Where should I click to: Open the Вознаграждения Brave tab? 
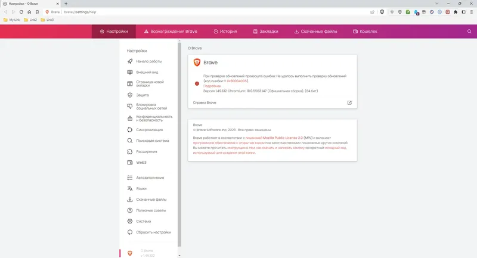(x=171, y=32)
